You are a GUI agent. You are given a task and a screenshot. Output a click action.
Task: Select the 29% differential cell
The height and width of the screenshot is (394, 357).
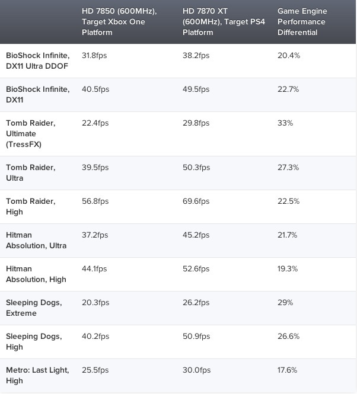(x=285, y=302)
